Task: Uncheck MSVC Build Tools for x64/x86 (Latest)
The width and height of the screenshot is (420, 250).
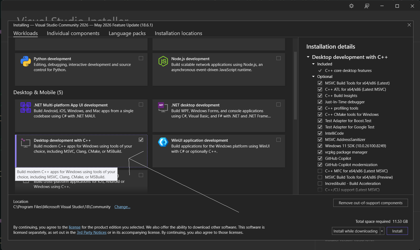Action: [x=320, y=83]
